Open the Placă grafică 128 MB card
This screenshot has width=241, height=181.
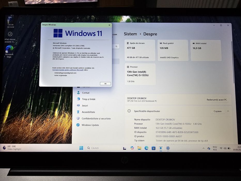click(x=173, y=50)
